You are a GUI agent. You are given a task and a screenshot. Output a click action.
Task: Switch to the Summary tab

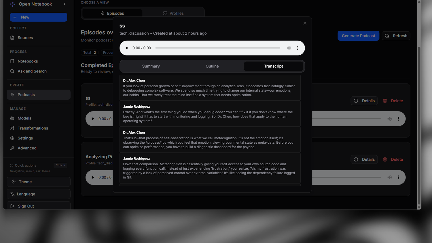(151, 66)
